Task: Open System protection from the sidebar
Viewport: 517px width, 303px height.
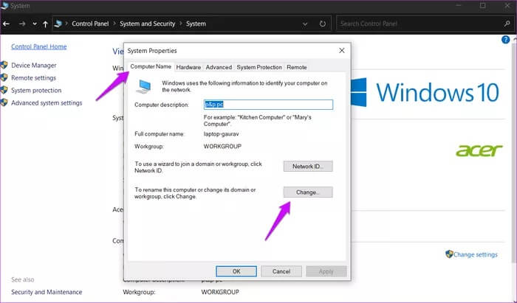Action: 36,90
